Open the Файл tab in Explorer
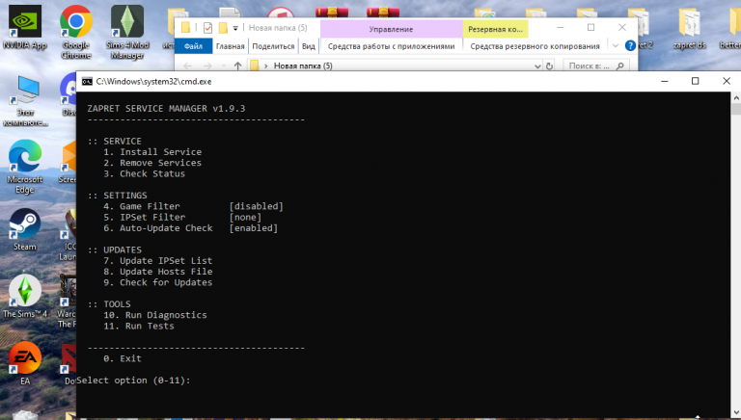 click(193, 46)
